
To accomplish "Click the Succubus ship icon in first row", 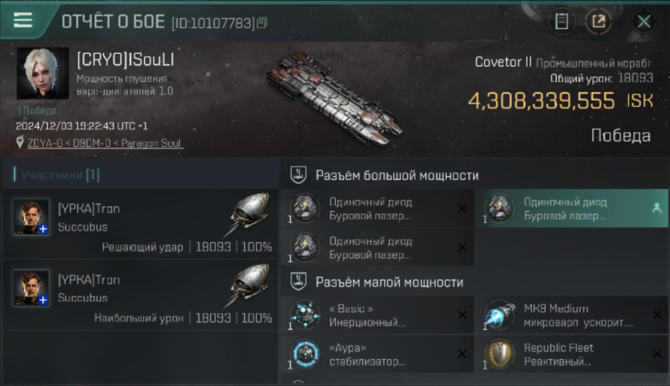I will 249,214.
